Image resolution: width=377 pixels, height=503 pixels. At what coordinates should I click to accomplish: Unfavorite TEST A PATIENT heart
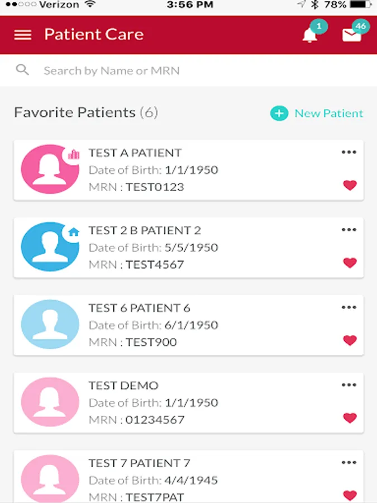pyautogui.click(x=350, y=185)
